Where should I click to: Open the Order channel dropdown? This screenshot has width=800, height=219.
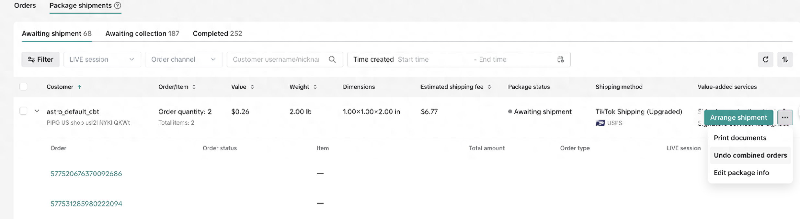point(184,59)
